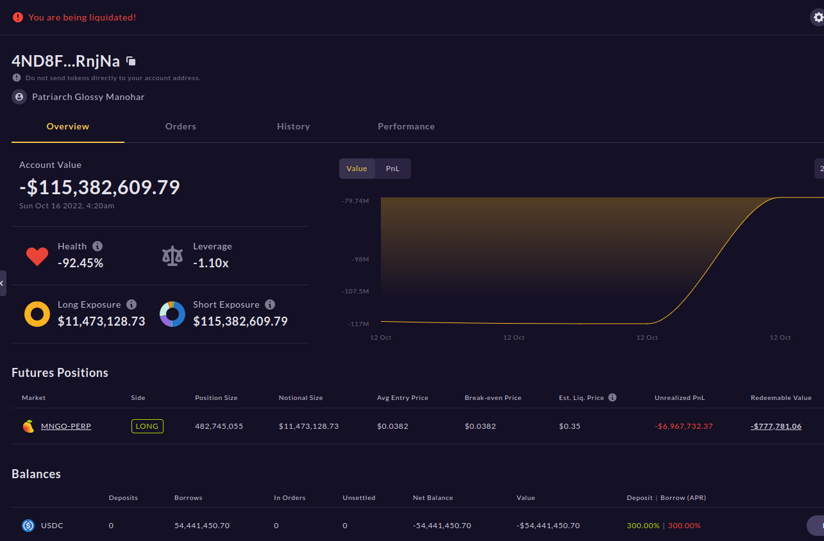824x541 pixels.
Task: Click the USDC net balance -54,441,450.70
Action: tap(442, 526)
